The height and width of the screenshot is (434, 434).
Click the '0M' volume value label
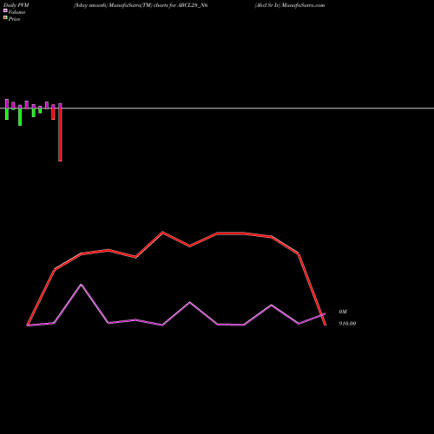click(x=343, y=312)
